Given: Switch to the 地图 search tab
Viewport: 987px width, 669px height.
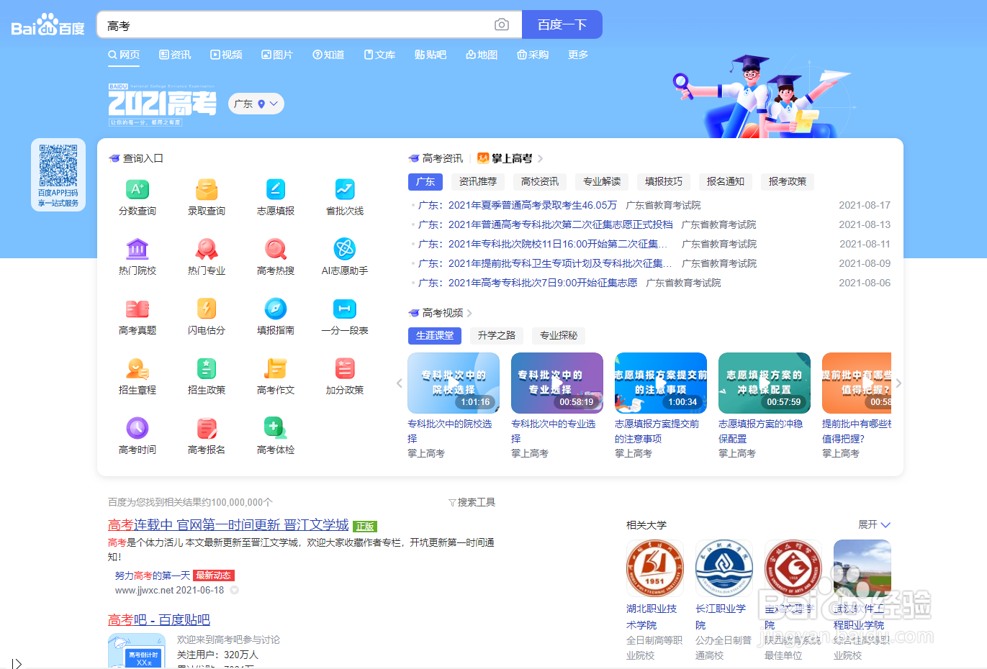Looking at the screenshot, I should click(x=482, y=55).
